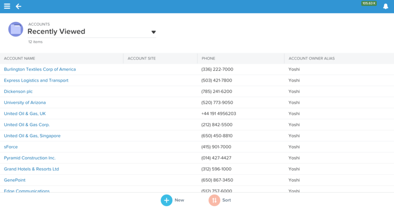The height and width of the screenshot is (208, 394).
Task: Click phone number (650) 867-3450
Action: coord(217,180)
